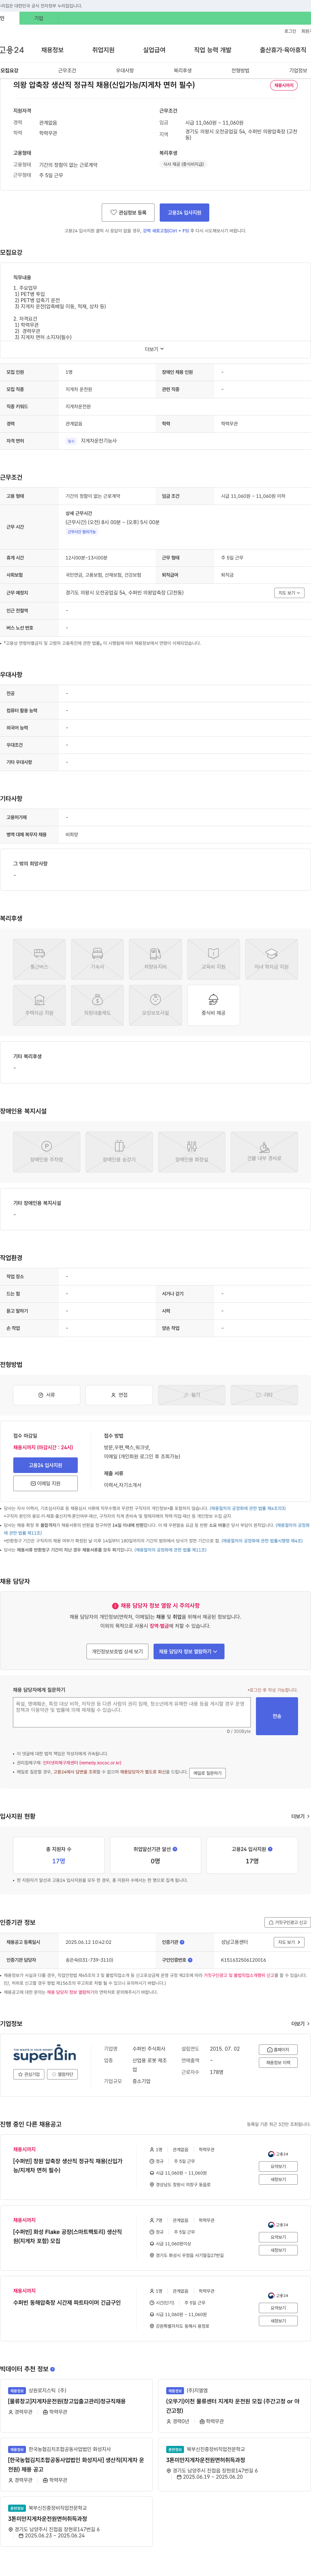The height and width of the screenshot is (2576, 311).
Task: Expand 모집요강 details with 더보기
Action: 155,349
